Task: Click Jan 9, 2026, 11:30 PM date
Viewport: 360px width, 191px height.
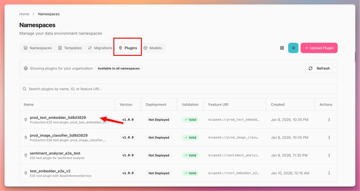Action: (x=289, y=155)
